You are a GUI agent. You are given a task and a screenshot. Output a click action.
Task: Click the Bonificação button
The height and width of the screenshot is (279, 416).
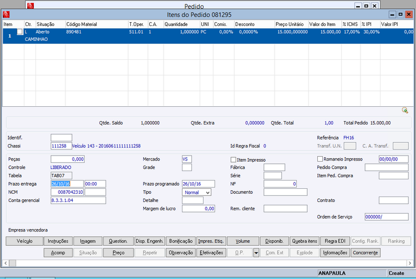[x=180, y=241]
